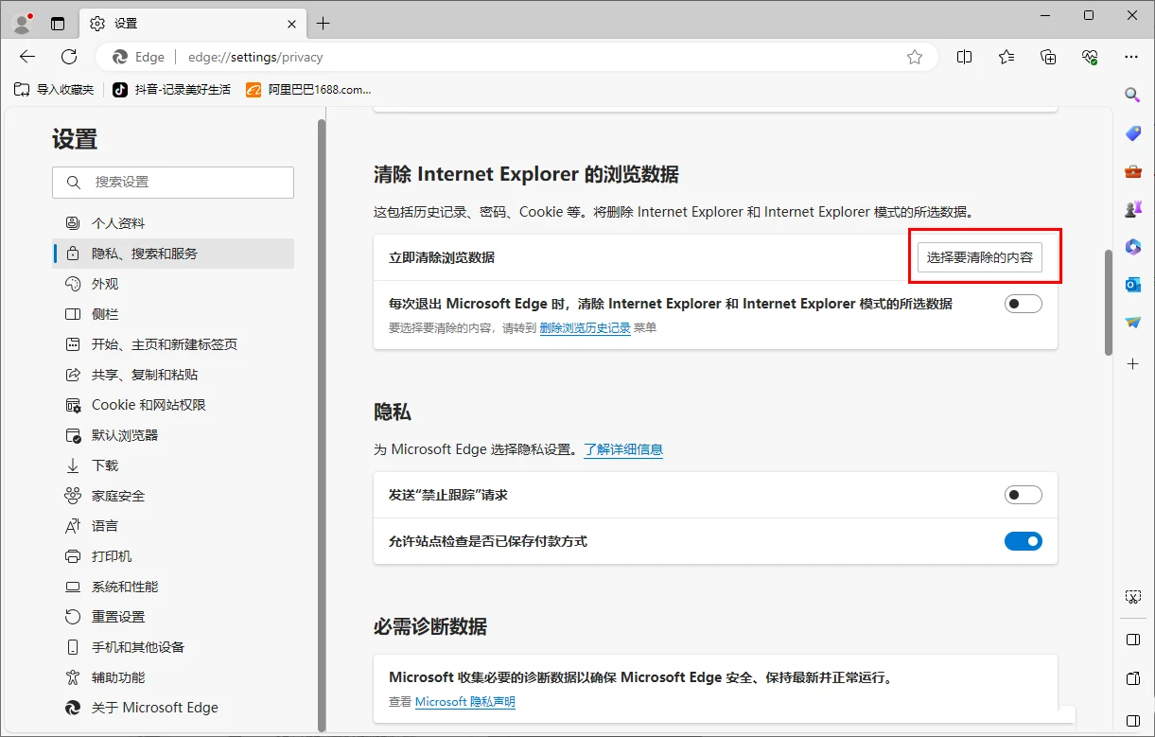Click the 选择要清除的内容 button
Viewport: 1155px width, 737px height.
click(979, 257)
